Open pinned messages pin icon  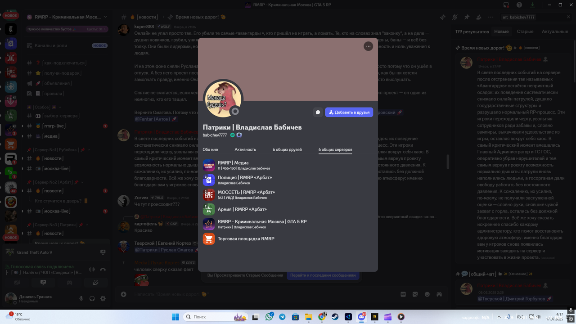pos(467,17)
